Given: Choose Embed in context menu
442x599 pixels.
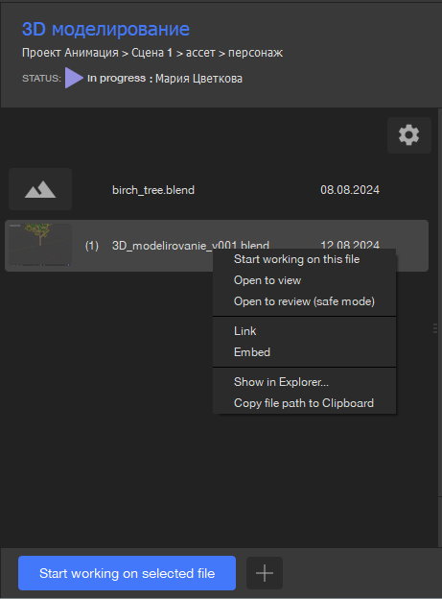Looking at the screenshot, I should click(252, 352).
